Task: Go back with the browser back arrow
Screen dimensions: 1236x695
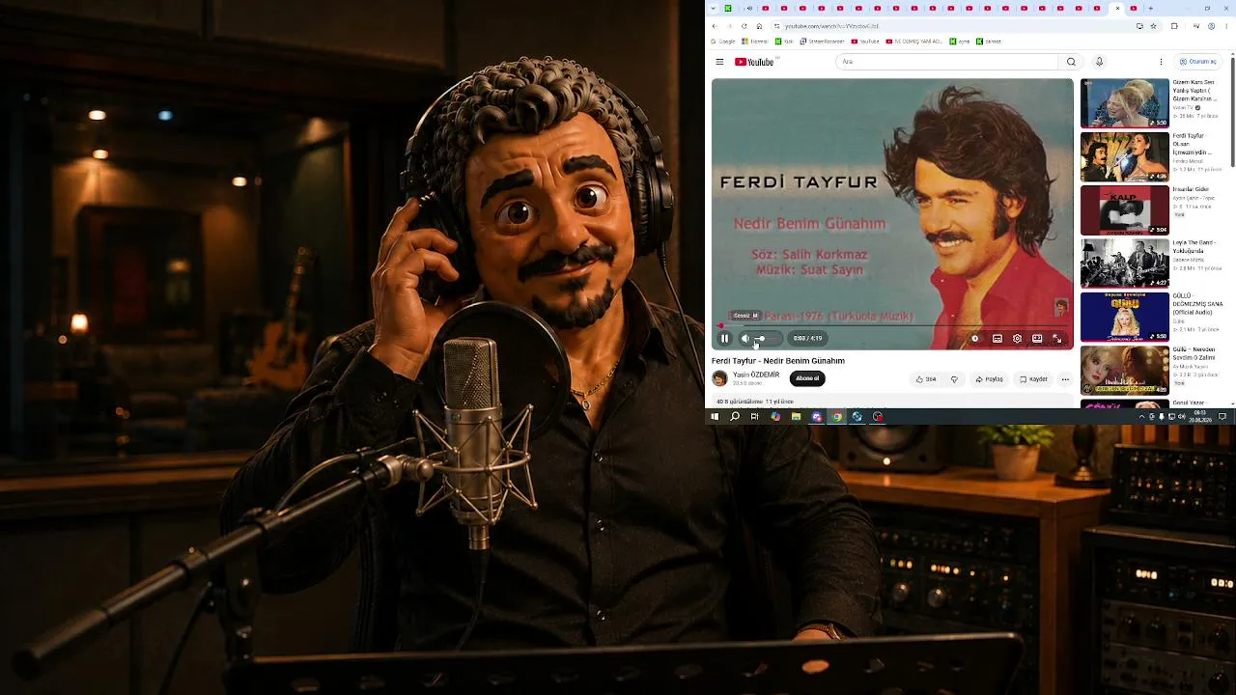Action: tap(715, 26)
